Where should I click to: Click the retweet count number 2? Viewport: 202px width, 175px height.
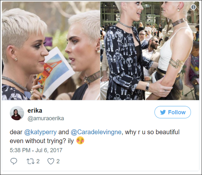click(x=38, y=161)
